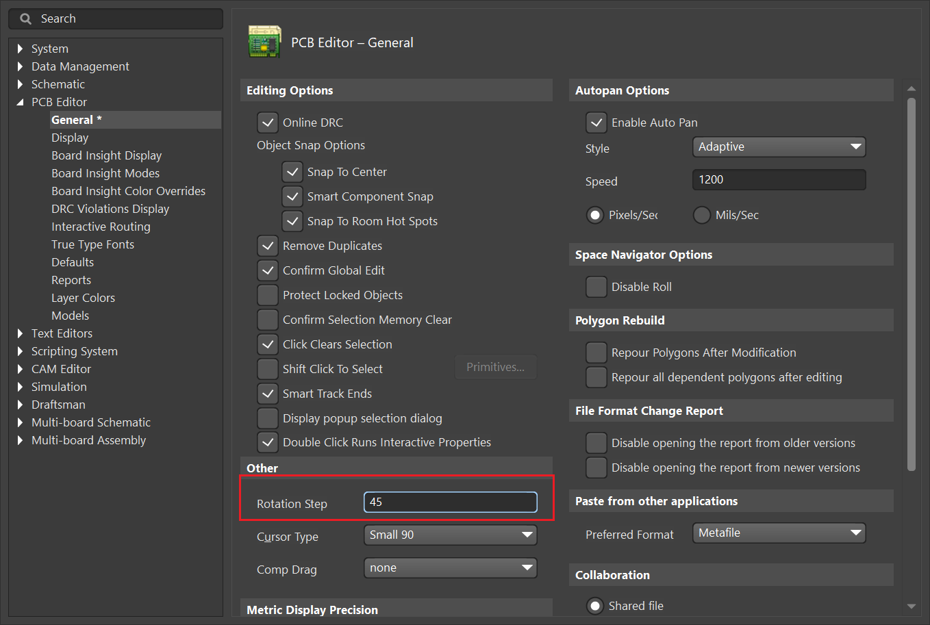
Task: Click the PCB Editor board icon
Action: (x=264, y=42)
